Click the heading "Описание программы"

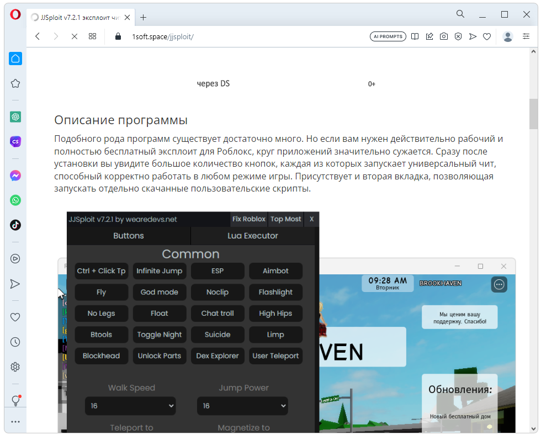121,120
